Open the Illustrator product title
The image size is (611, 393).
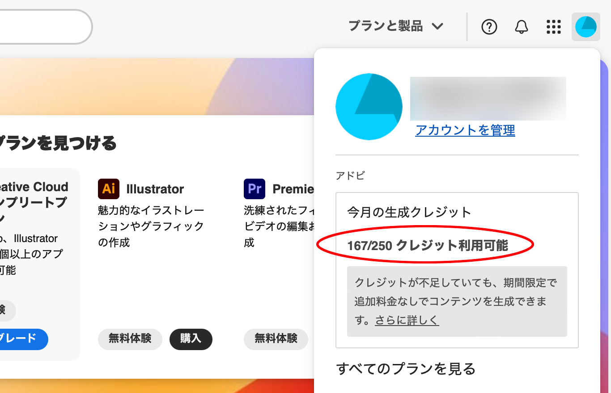point(155,189)
